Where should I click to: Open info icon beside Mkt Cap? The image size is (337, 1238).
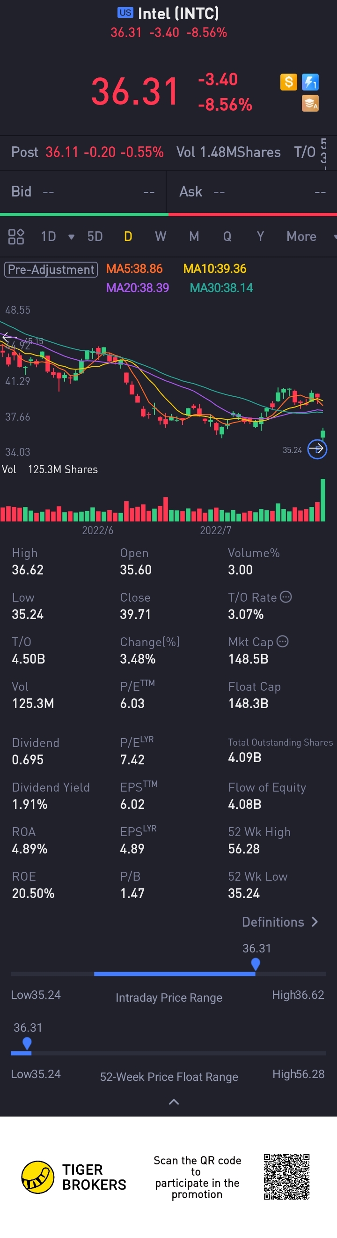pos(283,641)
